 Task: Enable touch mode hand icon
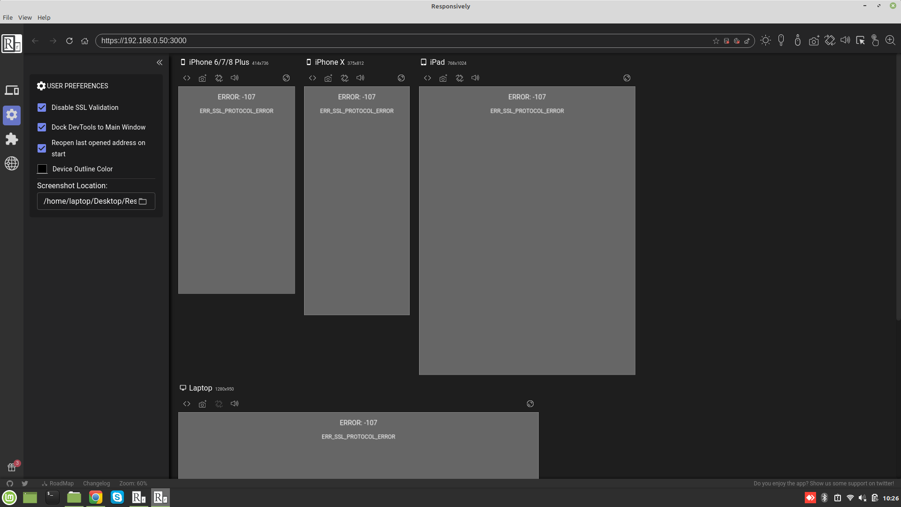coord(875,40)
